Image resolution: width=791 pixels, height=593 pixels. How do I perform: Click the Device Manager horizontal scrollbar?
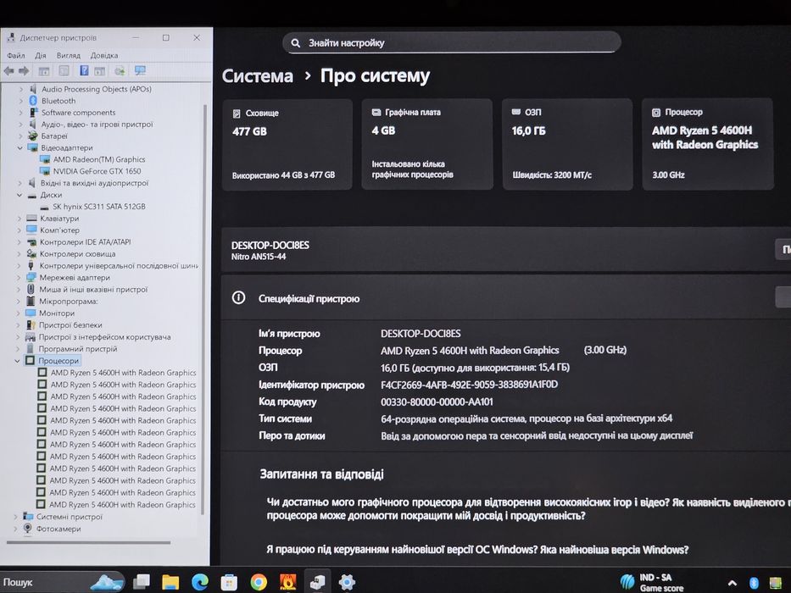[x=89, y=542]
